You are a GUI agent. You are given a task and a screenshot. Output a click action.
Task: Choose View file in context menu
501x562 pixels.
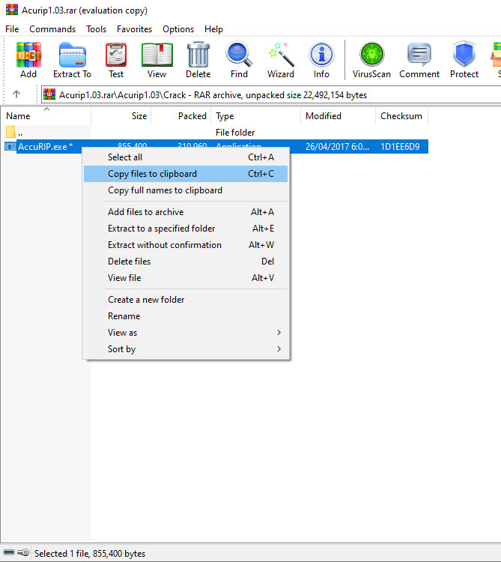(x=186, y=278)
